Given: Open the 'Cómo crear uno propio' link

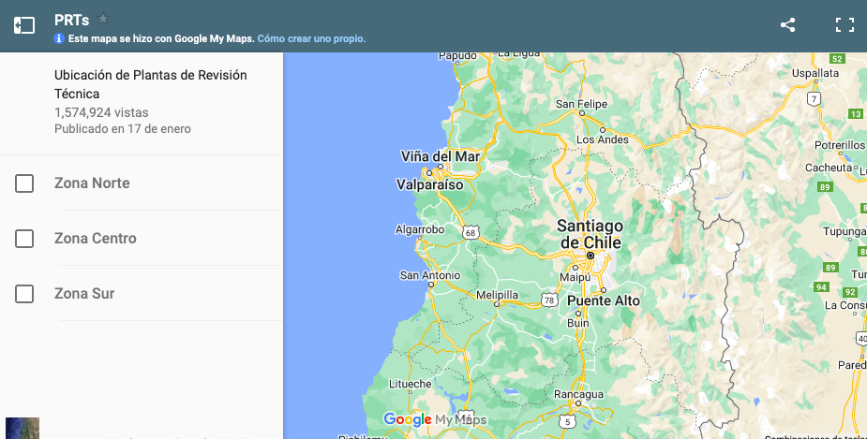Looking at the screenshot, I should [x=311, y=38].
